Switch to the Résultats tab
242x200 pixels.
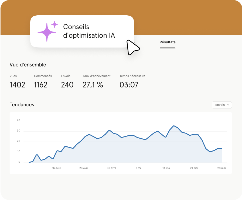[168, 42]
